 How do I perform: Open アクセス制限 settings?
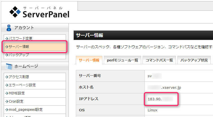[x=35, y=77]
